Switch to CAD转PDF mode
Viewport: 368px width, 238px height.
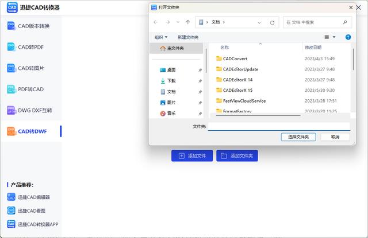click(32, 47)
